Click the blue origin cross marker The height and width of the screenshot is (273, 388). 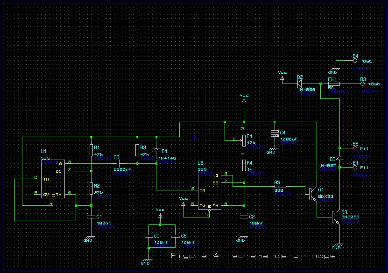[x=195, y=137]
